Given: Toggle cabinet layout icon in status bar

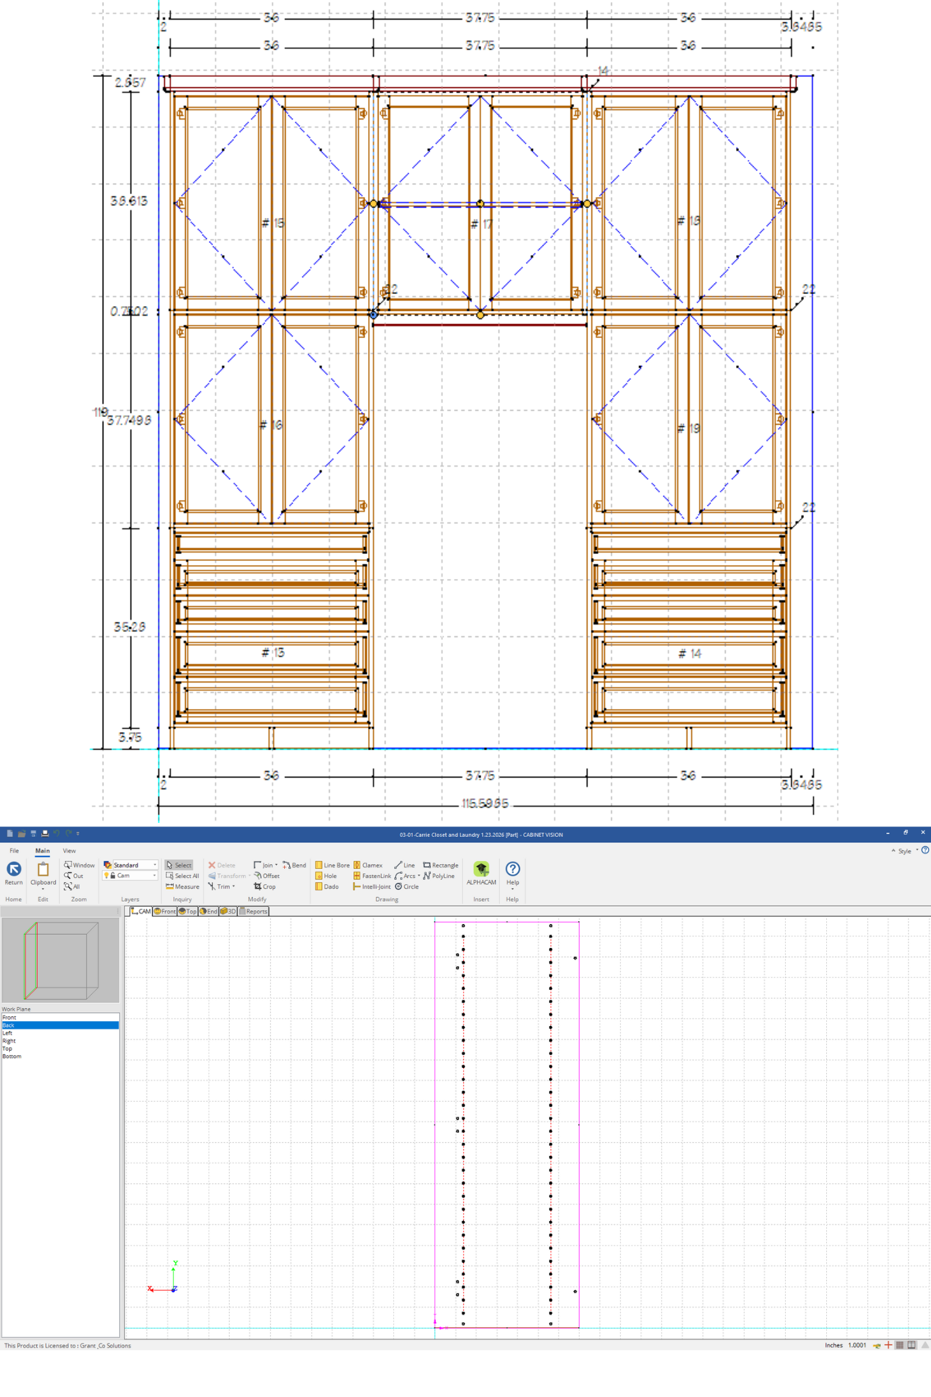Looking at the screenshot, I should coord(911,1345).
